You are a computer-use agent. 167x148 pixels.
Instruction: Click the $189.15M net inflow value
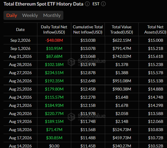click(x=54, y=121)
